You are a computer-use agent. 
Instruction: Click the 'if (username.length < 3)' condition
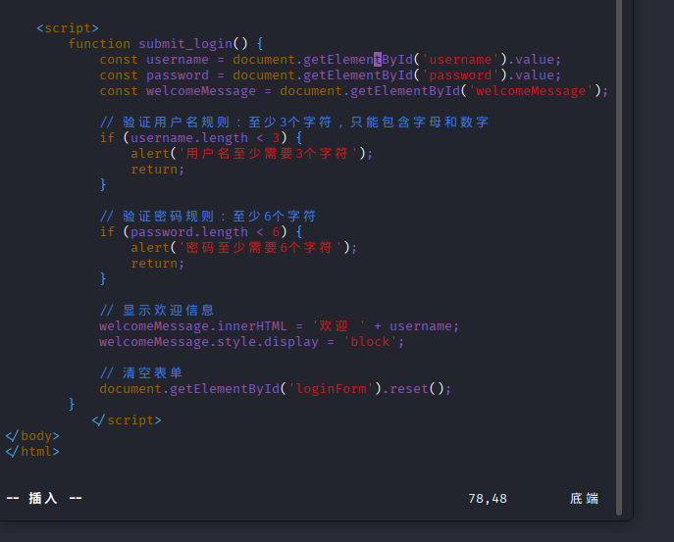[x=200, y=138]
